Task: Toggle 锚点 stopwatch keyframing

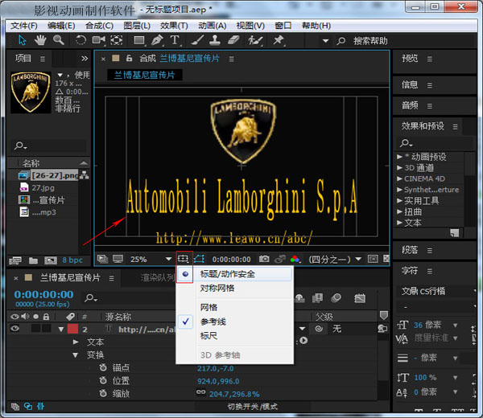Action: pyautogui.click(x=103, y=367)
